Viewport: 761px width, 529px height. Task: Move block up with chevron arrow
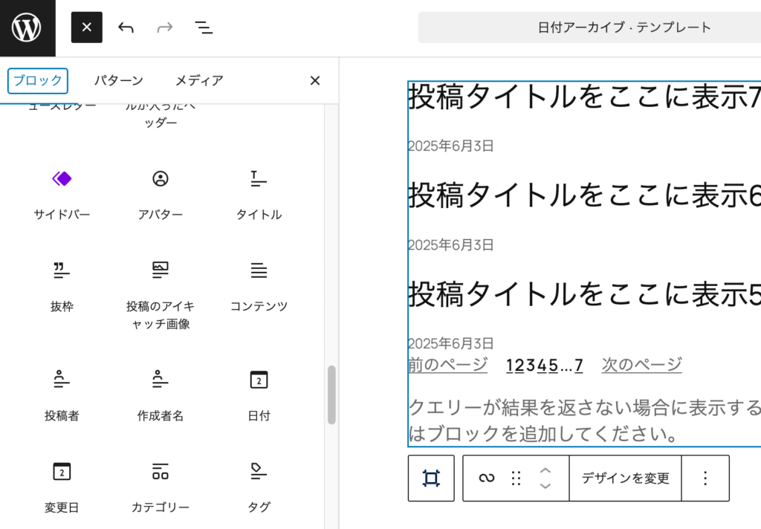[x=545, y=470]
